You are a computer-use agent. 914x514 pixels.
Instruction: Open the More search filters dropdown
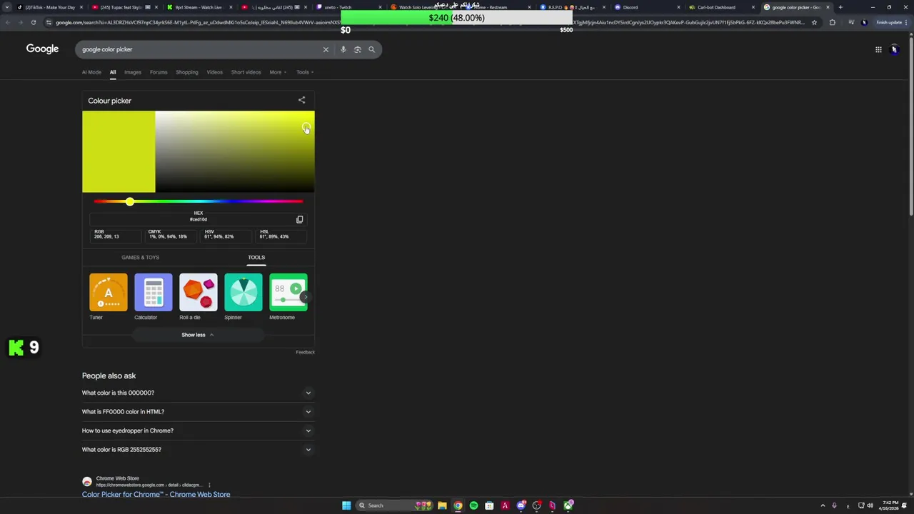[278, 72]
